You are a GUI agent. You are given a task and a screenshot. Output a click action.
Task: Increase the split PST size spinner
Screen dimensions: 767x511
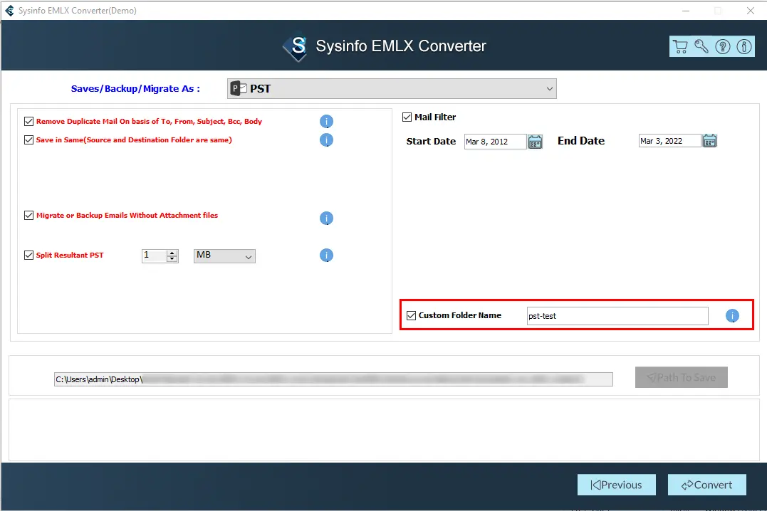point(172,252)
